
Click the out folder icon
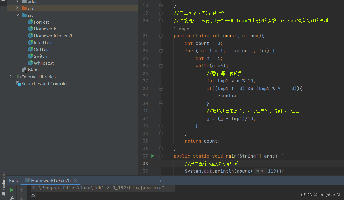point(24,8)
